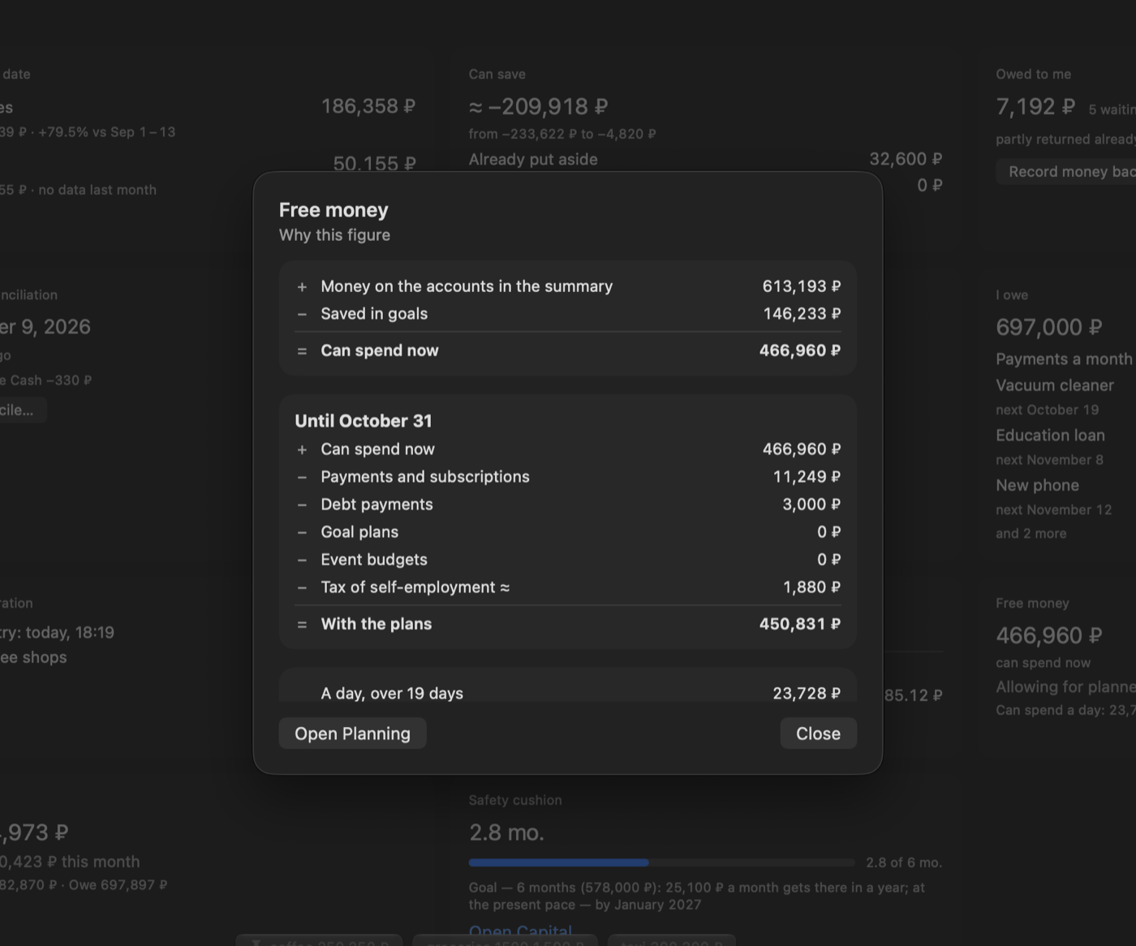
Task: Click the 11,249 ₽ value
Action: (807, 477)
